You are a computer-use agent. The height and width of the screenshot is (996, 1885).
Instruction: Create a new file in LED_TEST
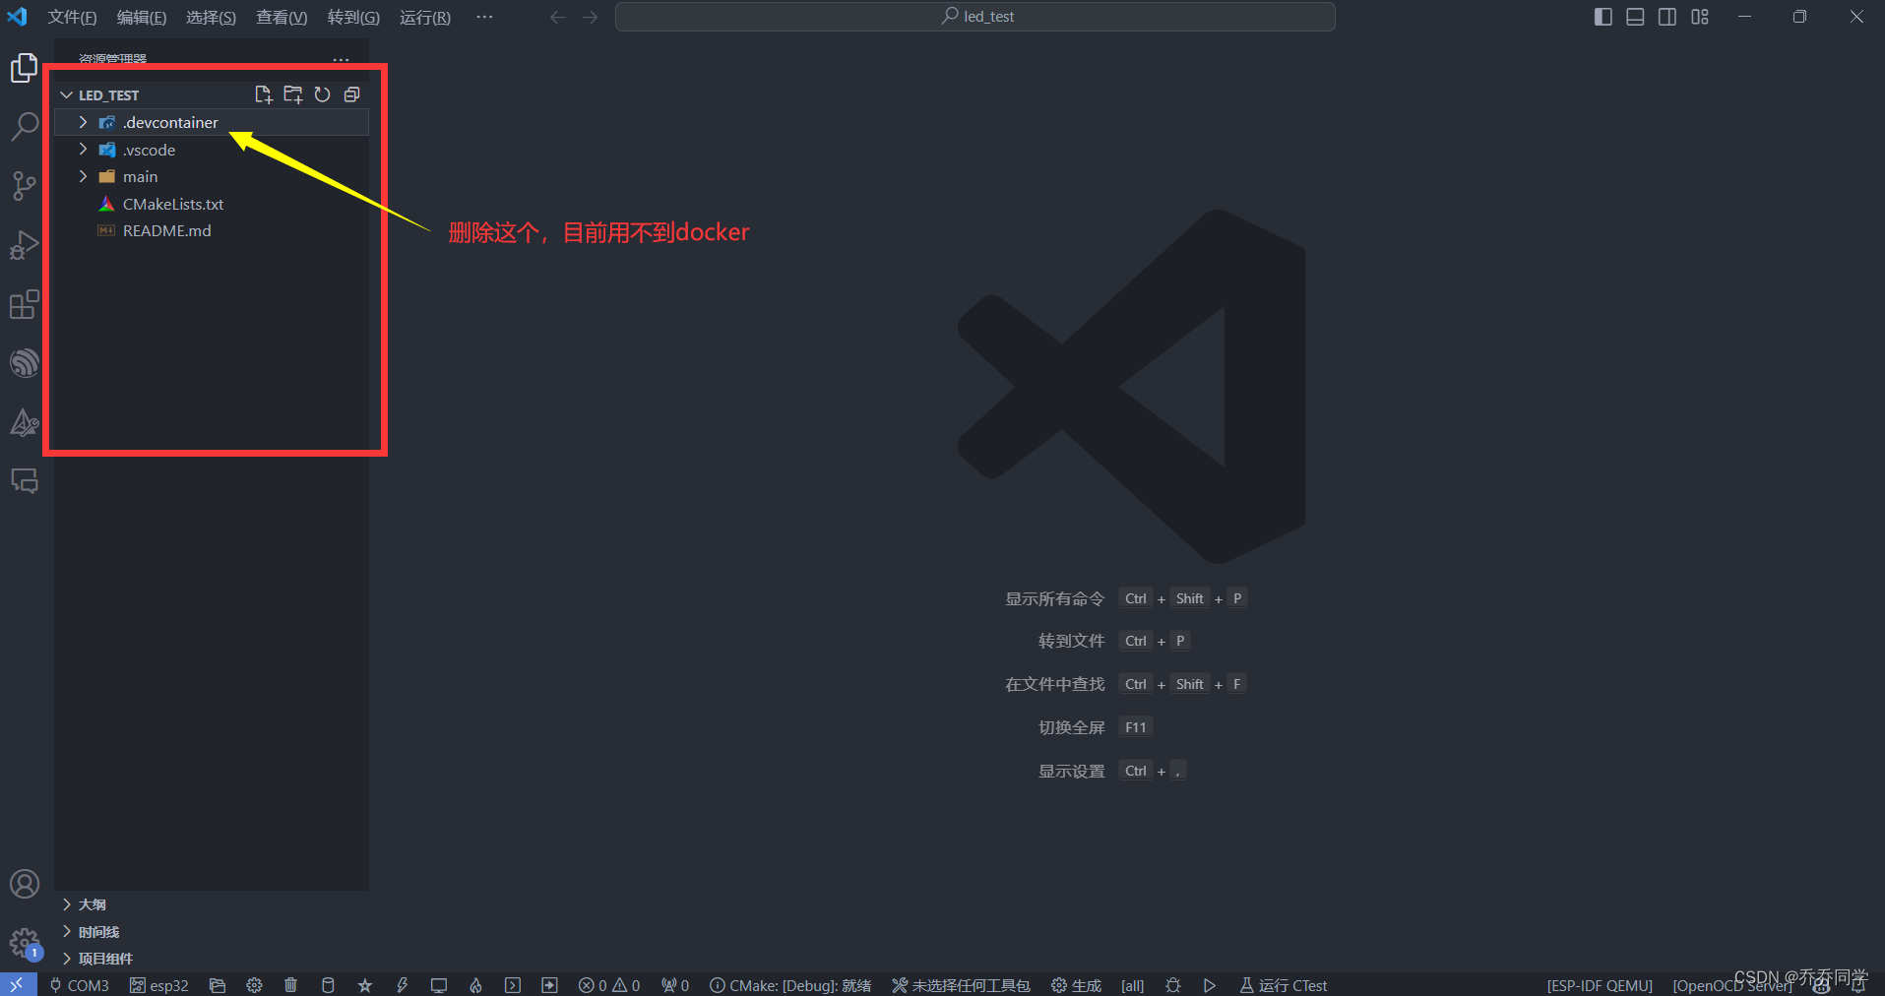[x=263, y=94]
